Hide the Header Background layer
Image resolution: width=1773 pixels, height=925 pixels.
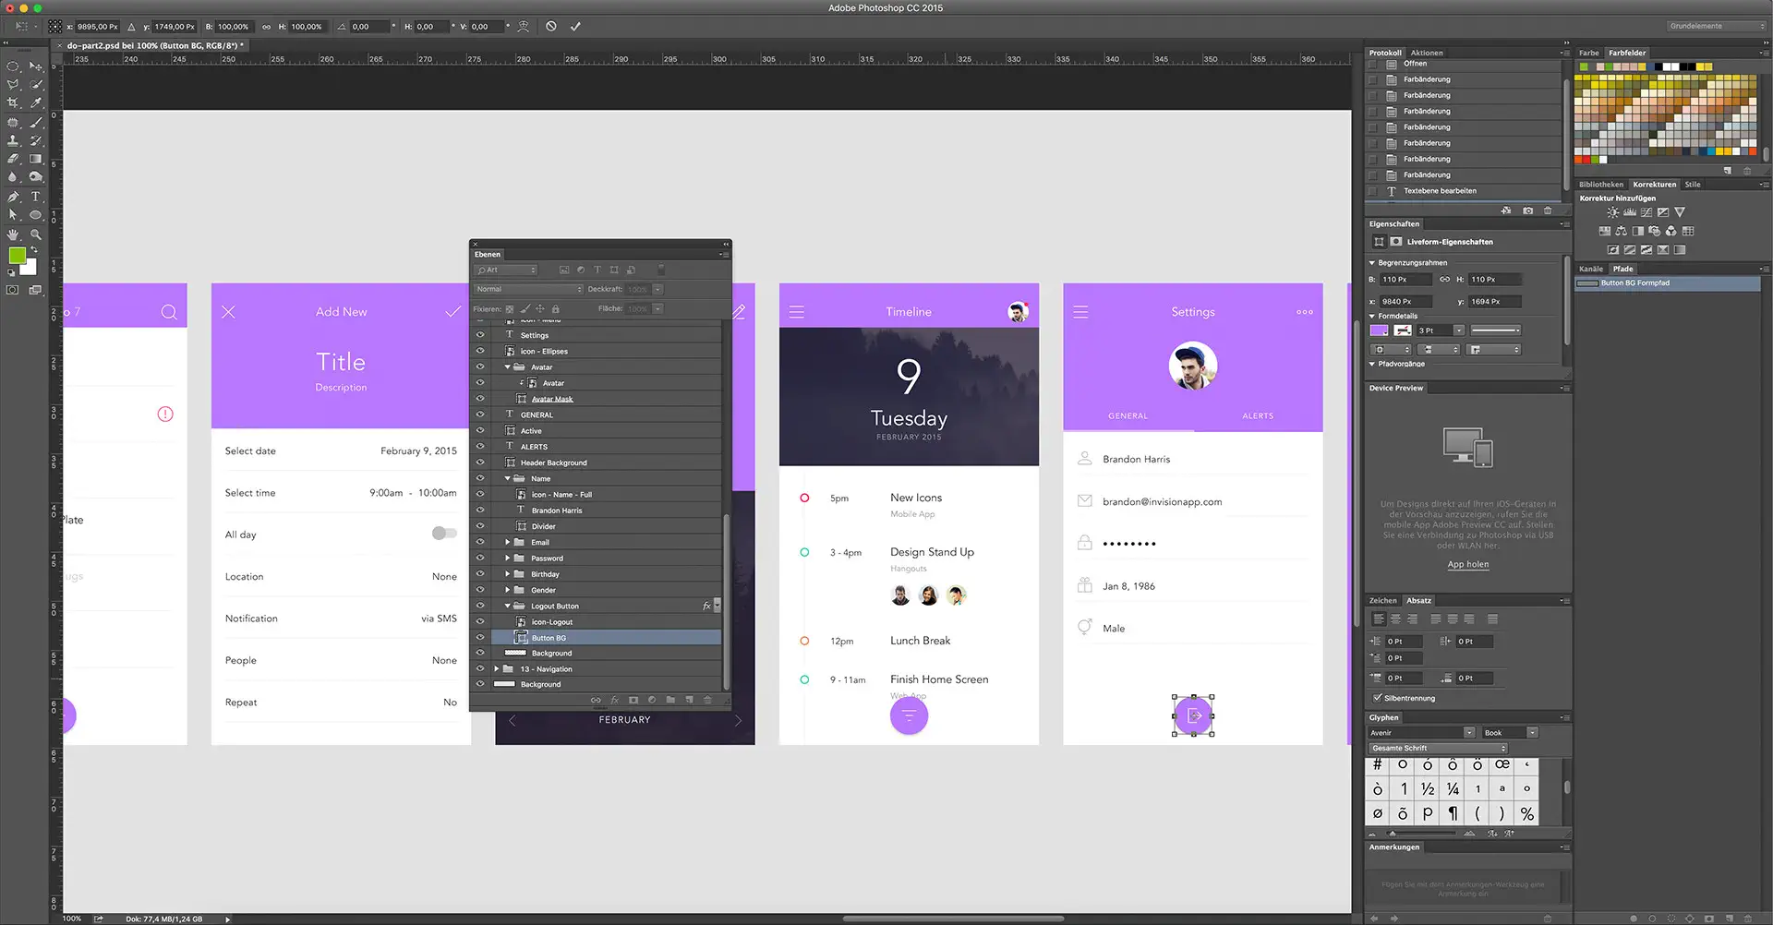point(480,462)
